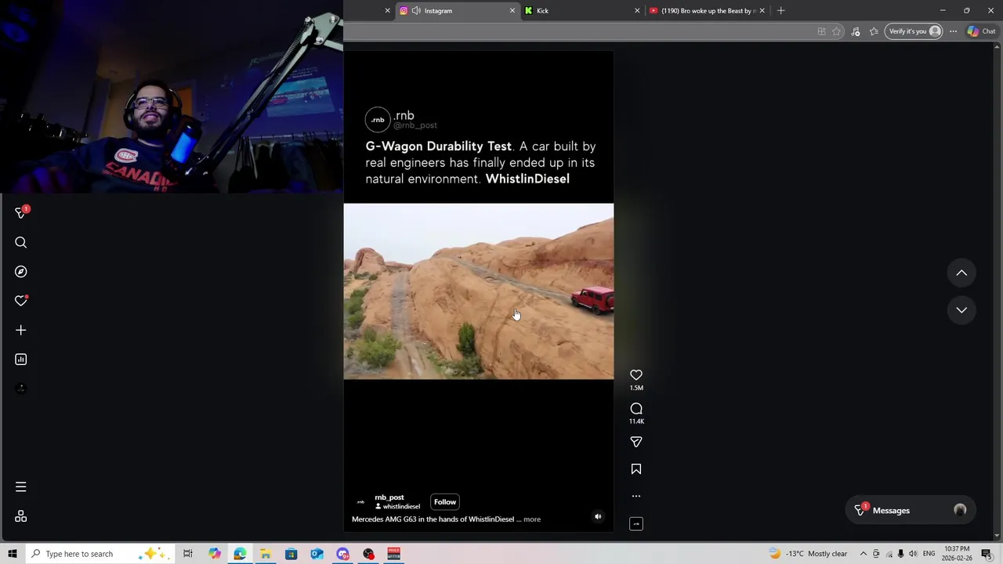Open the More hamburger menu in sidebar

tap(21, 487)
